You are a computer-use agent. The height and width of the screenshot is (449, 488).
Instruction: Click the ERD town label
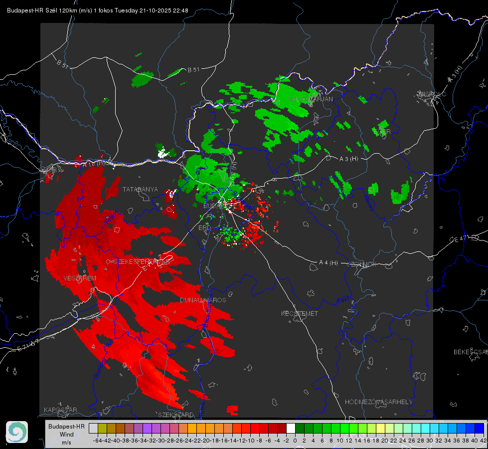click(204, 228)
